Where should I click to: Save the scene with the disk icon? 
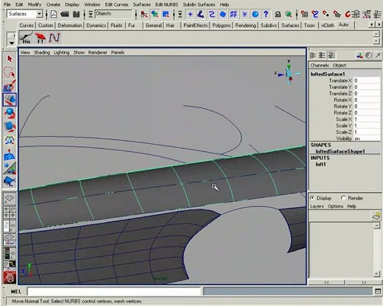76,14
